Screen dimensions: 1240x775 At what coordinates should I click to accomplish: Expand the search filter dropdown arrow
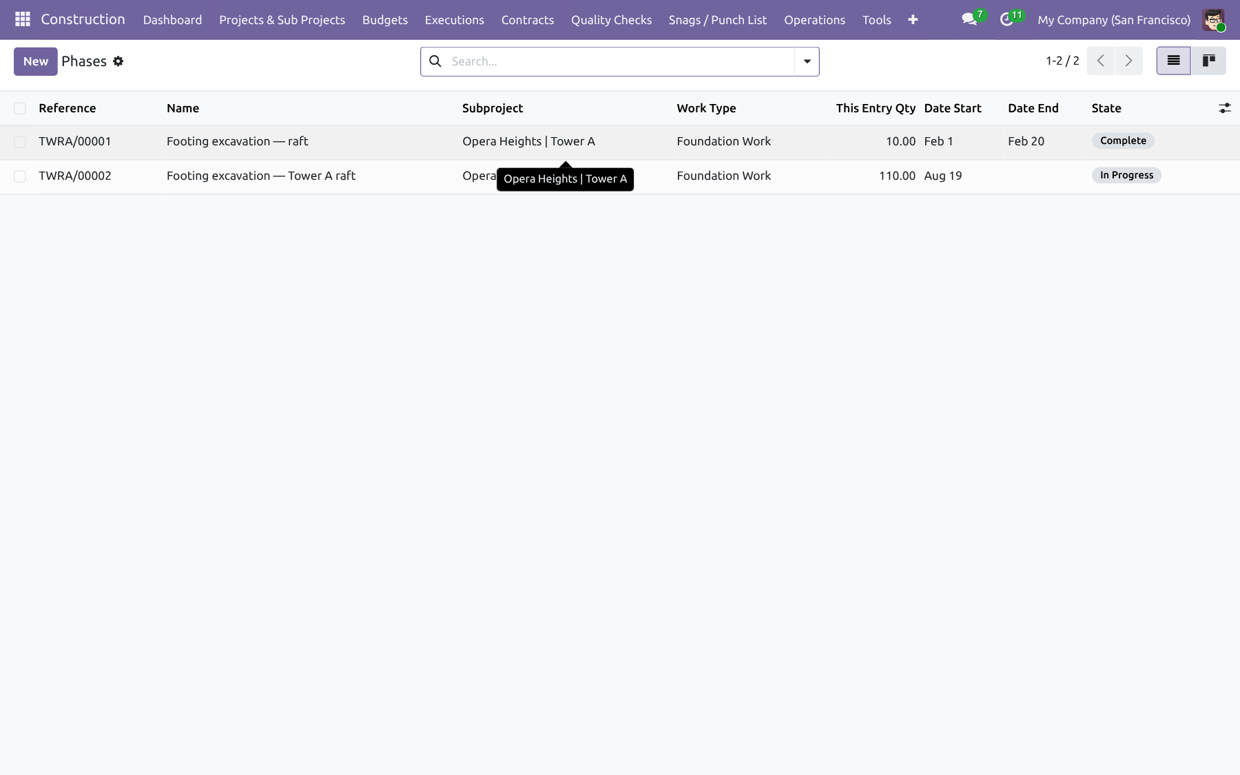coord(807,61)
